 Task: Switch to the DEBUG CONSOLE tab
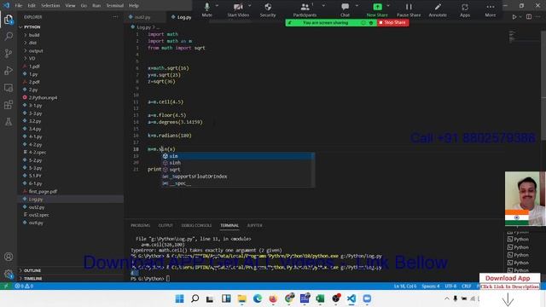click(196, 225)
